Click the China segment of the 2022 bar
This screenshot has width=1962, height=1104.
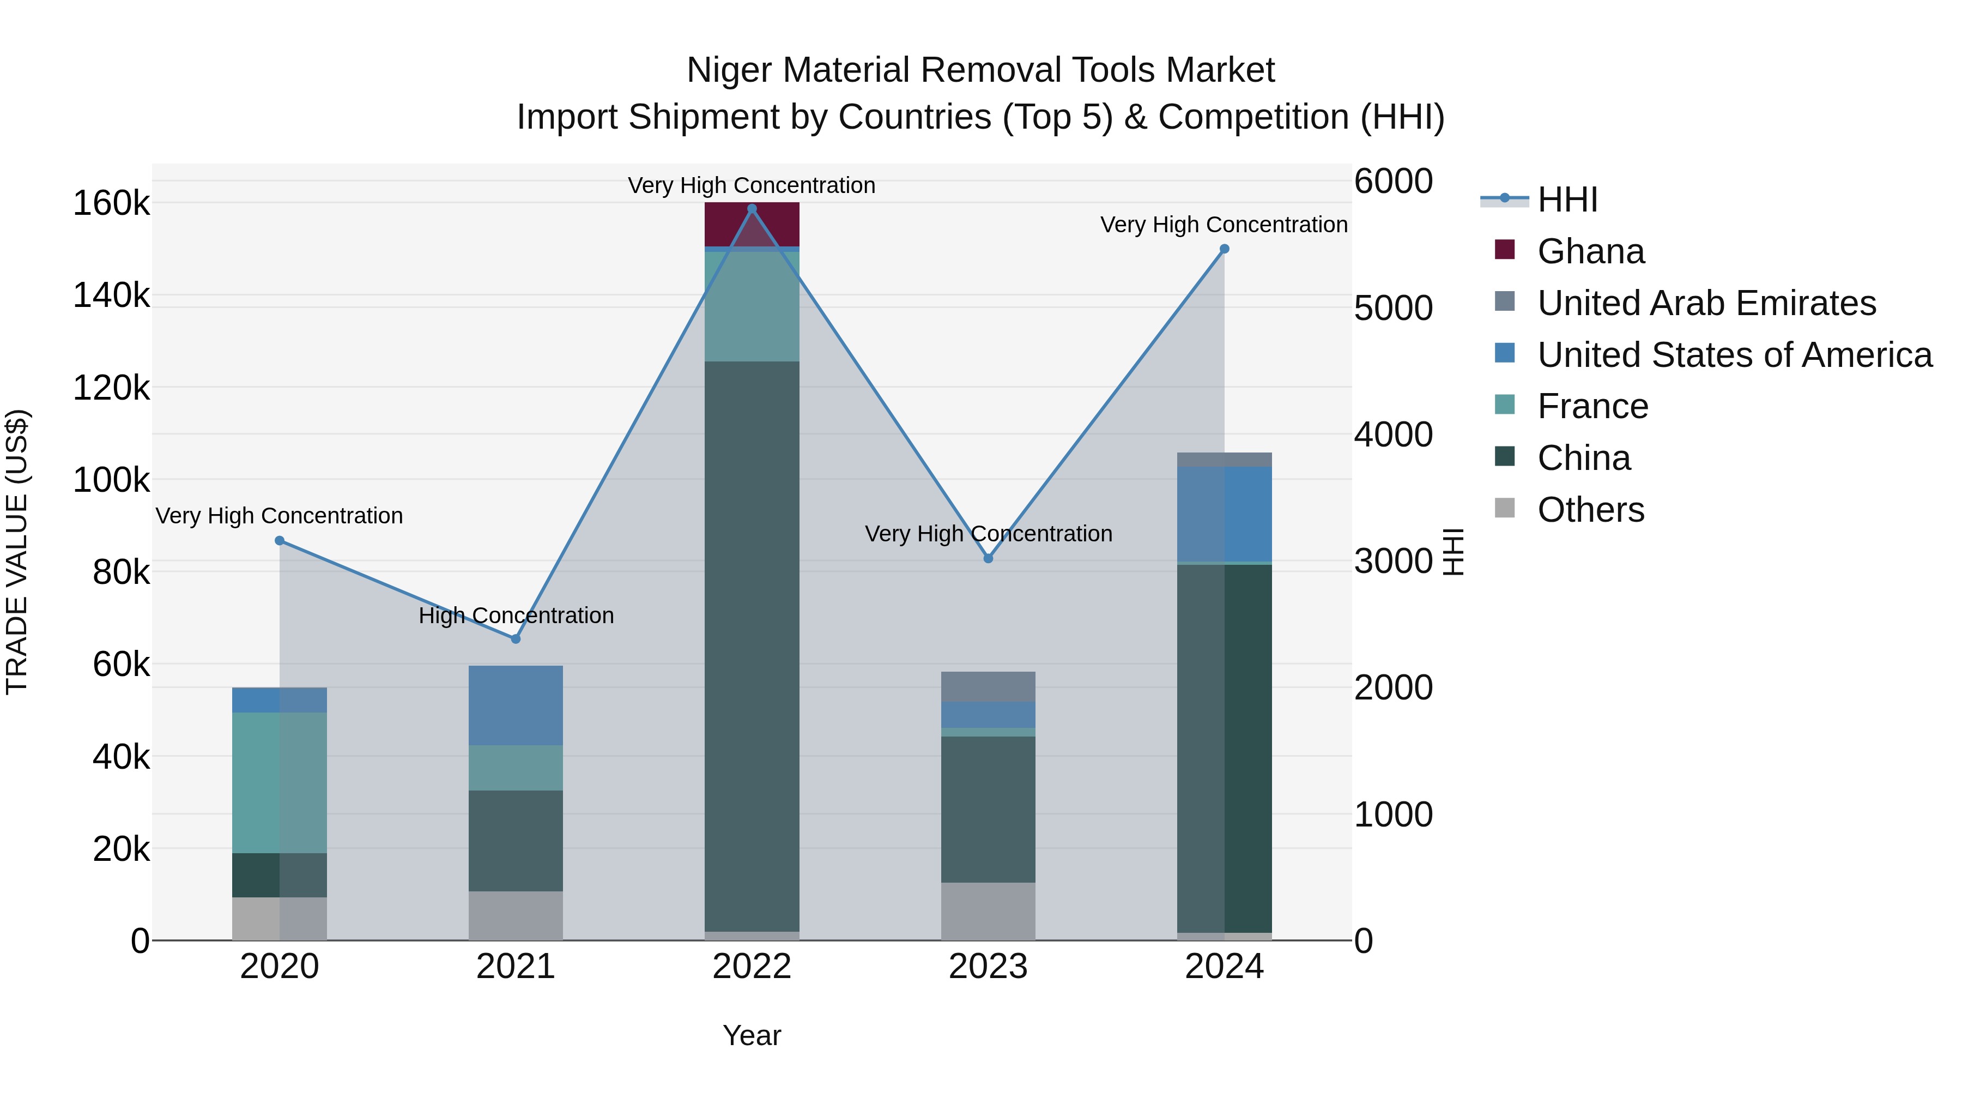click(x=752, y=646)
